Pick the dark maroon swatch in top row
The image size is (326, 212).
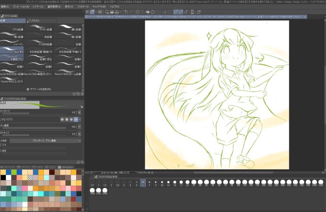[x=52, y=172]
